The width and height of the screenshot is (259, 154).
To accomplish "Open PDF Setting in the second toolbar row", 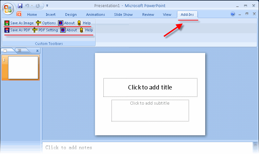I will click(x=45, y=30).
